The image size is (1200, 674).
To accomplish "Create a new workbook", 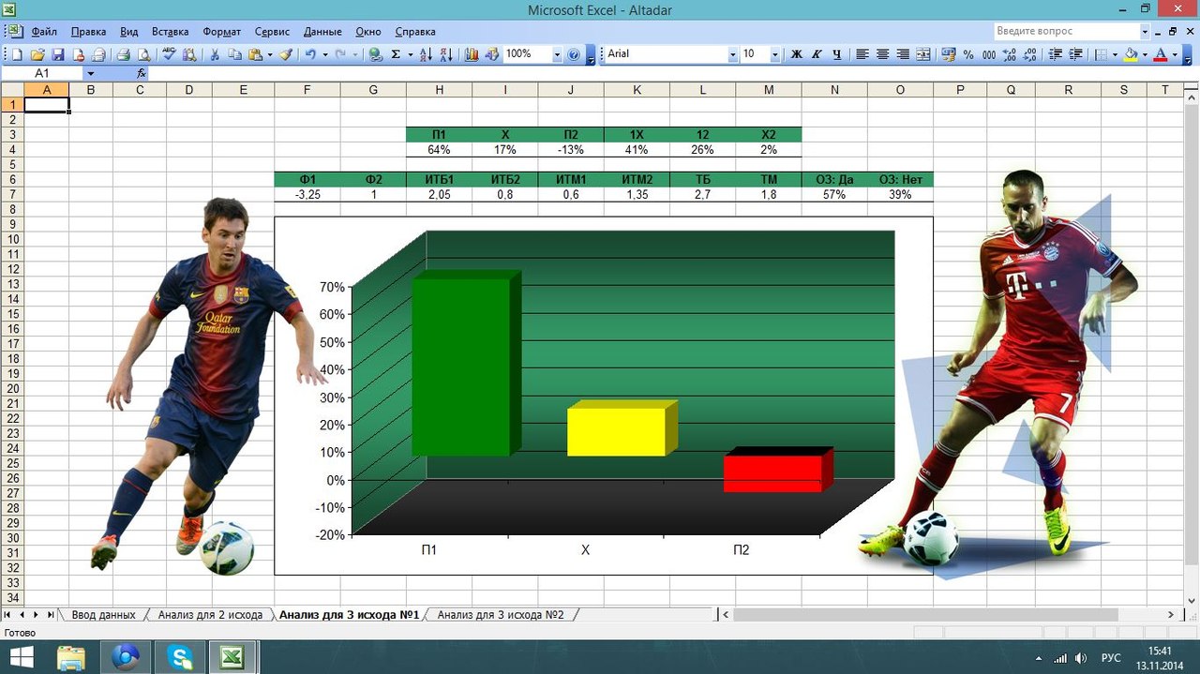I will point(17,54).
